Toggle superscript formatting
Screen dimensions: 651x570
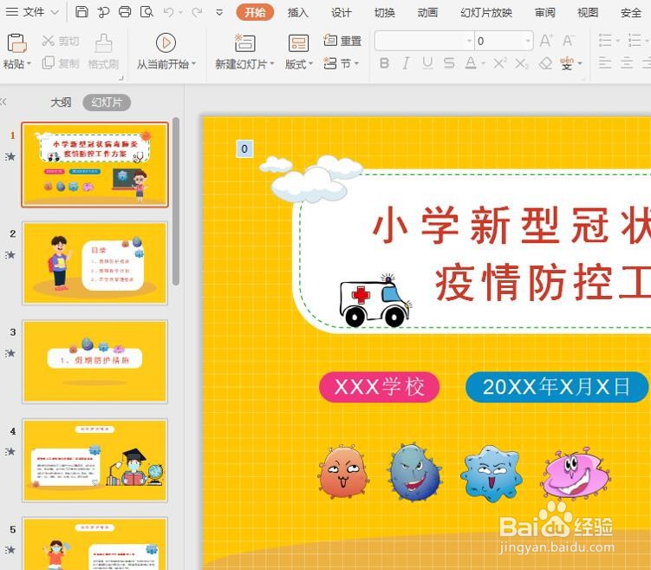pyautogui.click(x=500, y=63)
